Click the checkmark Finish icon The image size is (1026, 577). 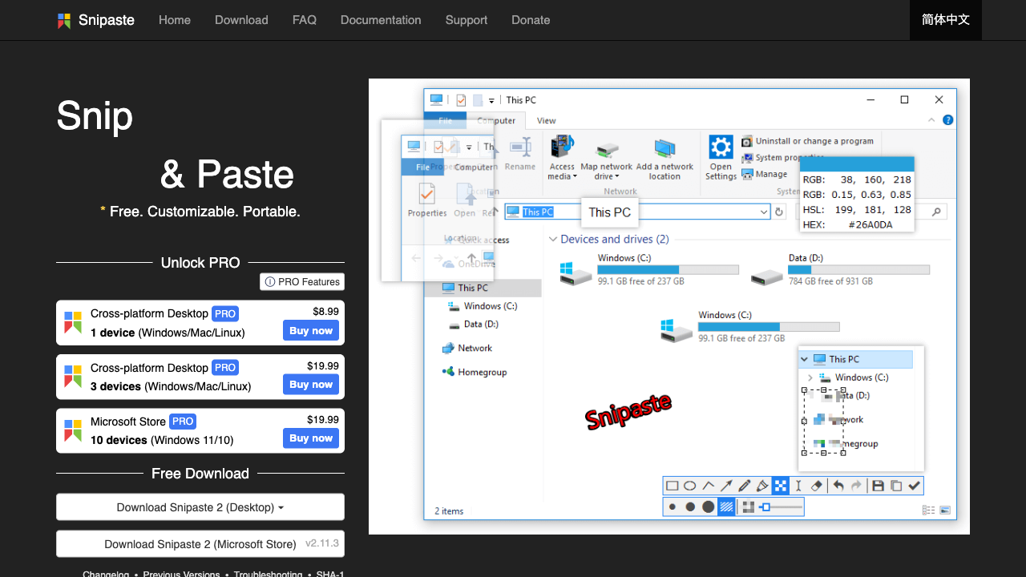click(x=914, y=486)
